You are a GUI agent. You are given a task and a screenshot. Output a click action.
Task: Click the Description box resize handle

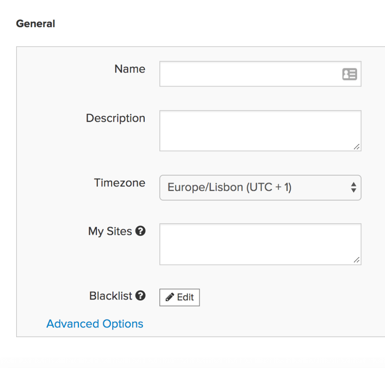(356, 147)
